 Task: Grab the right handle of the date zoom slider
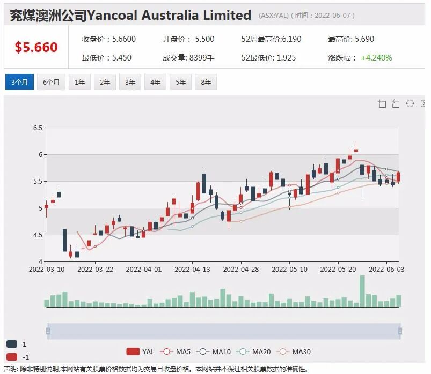[x=400, y=331]
